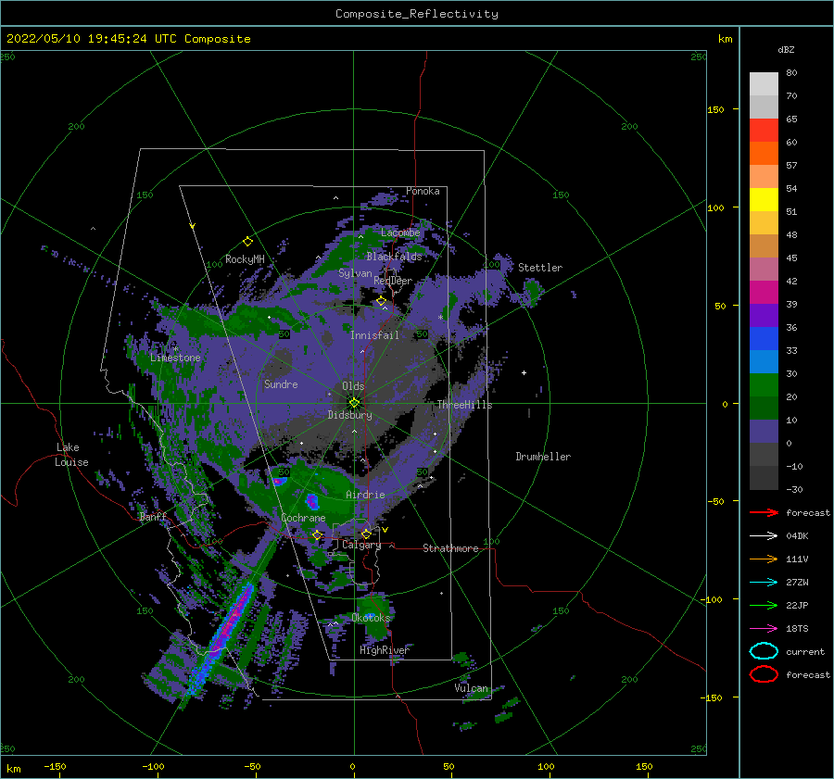This screenshot has height=779, width=834.
Task: Click the Banff town label
Action: (153, 516)
